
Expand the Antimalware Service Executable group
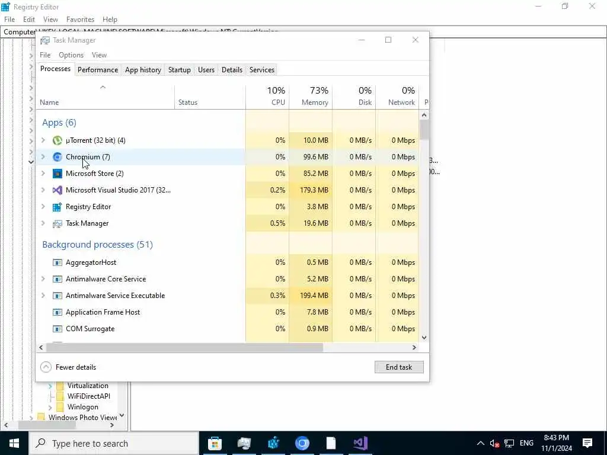coord(43,296)
